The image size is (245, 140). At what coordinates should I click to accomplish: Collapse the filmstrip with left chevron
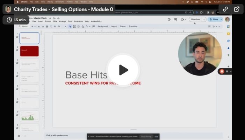[x=25, y=136]
